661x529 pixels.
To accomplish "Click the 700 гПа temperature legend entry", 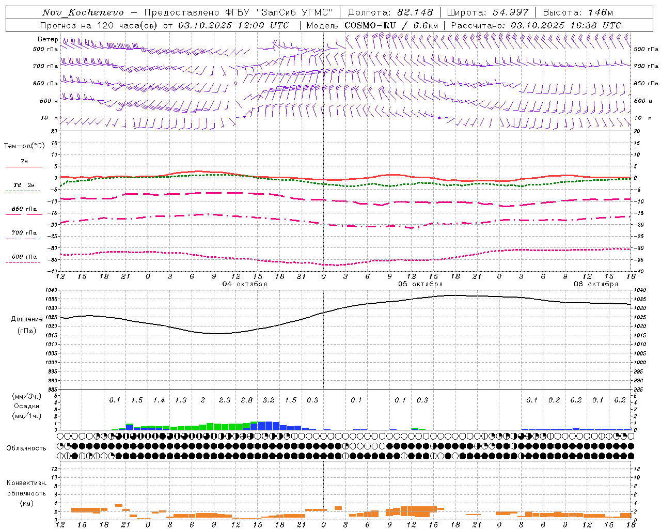I will [24, 233].
